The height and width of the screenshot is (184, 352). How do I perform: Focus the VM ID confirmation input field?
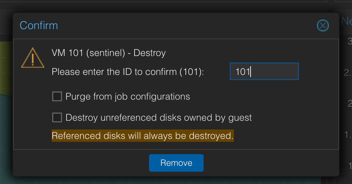(264, 72)
